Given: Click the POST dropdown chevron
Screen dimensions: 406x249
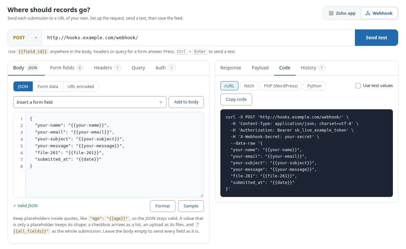Looking at the screenshot, I should (36, 38).
